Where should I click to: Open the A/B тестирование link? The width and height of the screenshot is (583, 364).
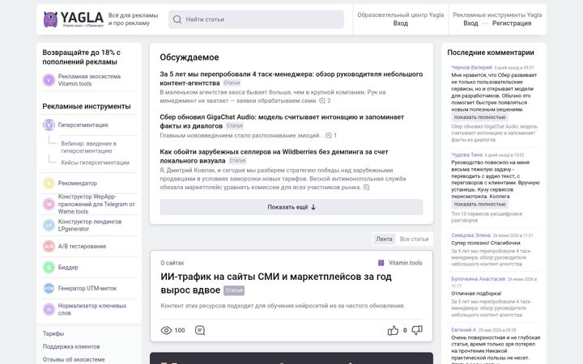tap(82, 246)
